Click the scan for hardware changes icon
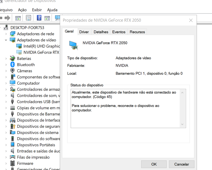Screen dimensions: 212x170 click(x=58, y=18)
